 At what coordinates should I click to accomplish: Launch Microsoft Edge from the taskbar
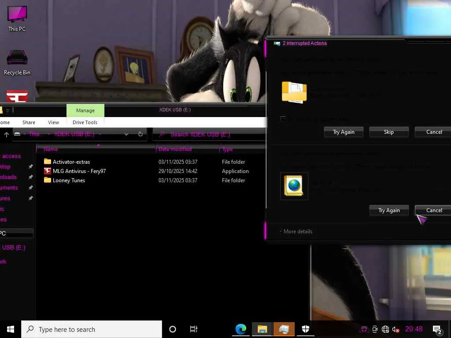click(241, 329)
